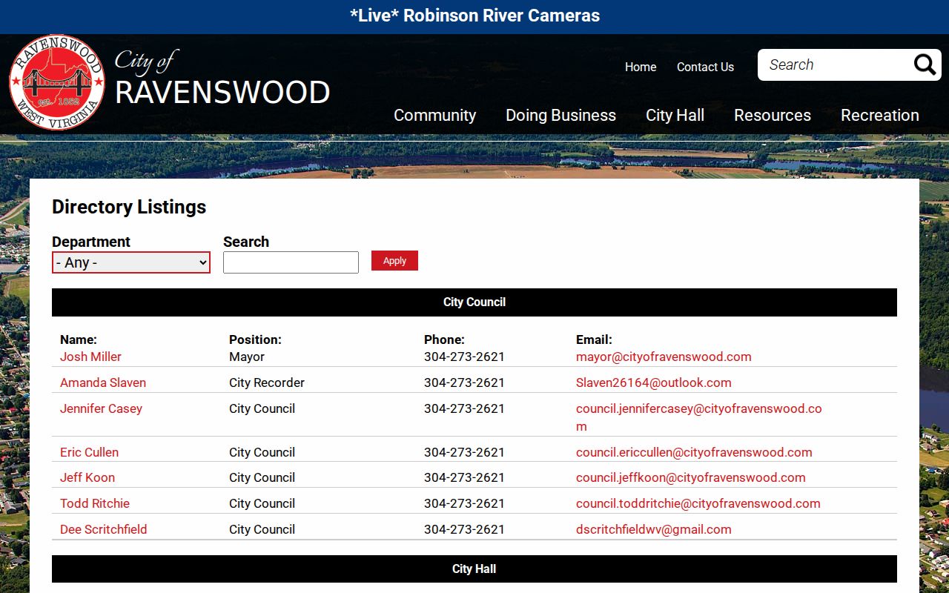The image size is (949, 593).
Task: Open Dee Scritchfield's directory entry
Action: tap(104, 529)
